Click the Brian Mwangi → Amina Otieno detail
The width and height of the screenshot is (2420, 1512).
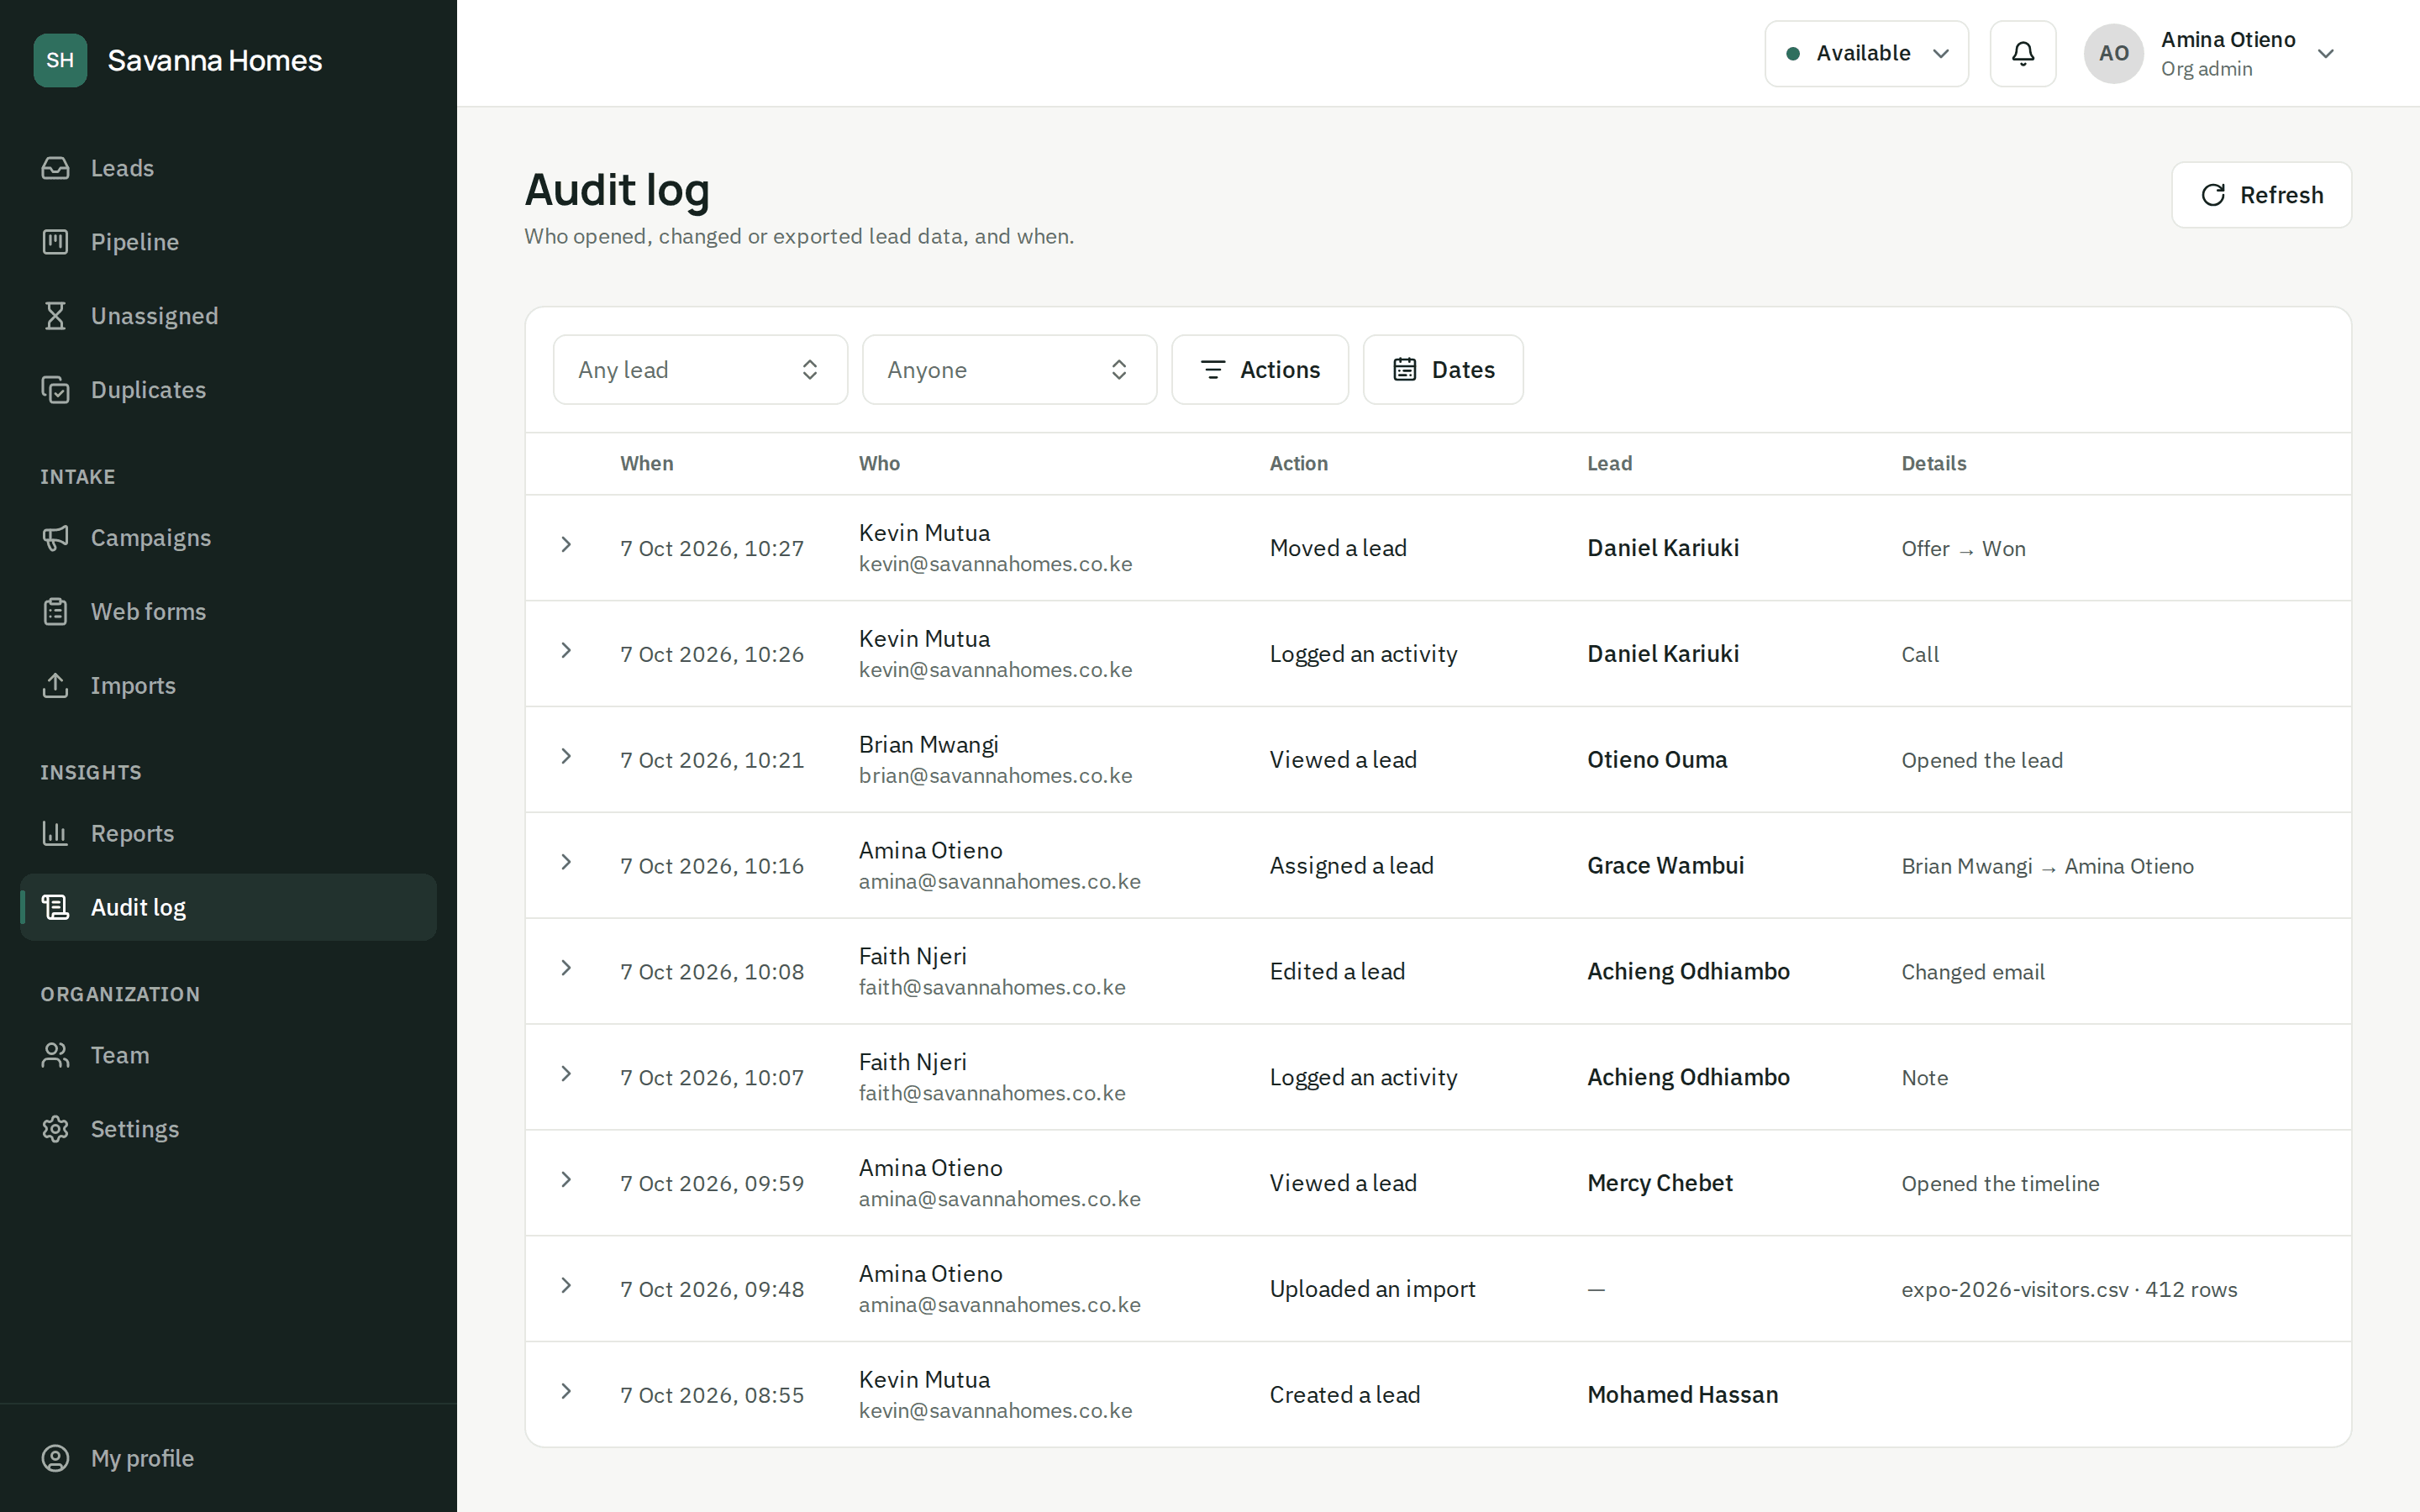click(x=2047, y=867)
